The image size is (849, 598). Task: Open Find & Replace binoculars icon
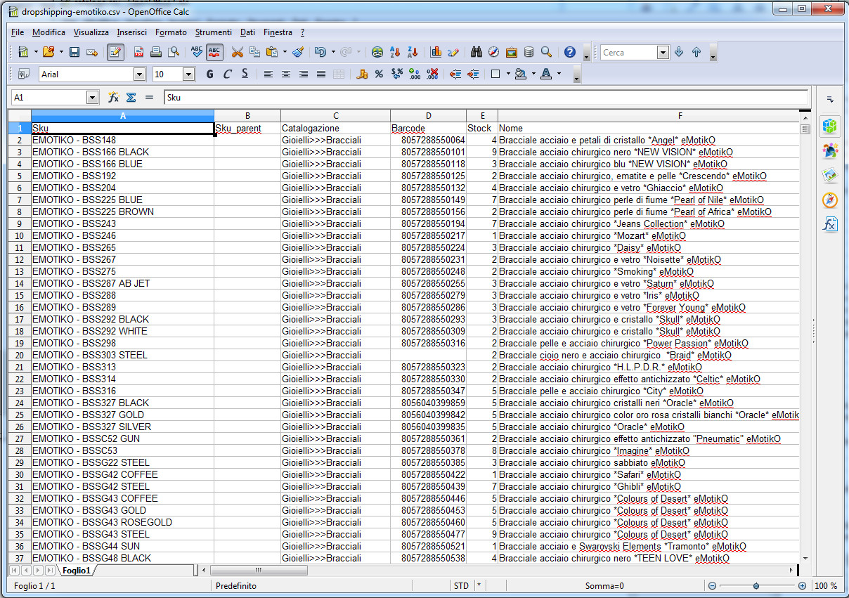[477, 53]
